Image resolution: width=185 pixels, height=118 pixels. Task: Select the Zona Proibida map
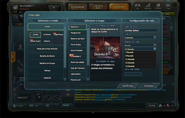click(x=78, y=50)
